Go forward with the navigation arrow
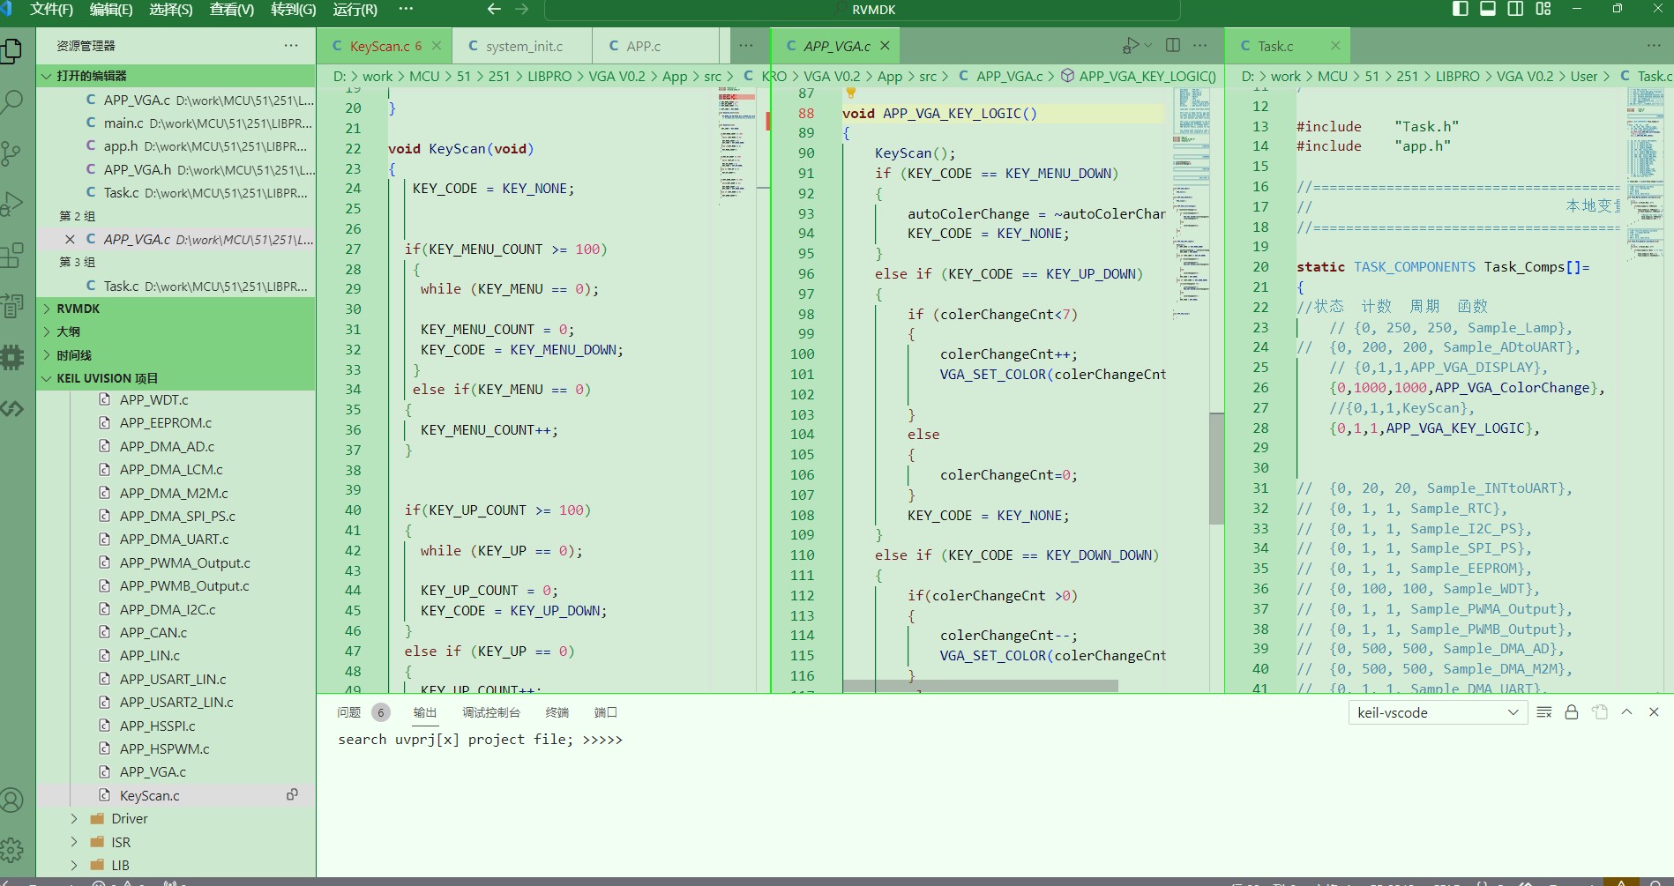This screenshot has height=886, width=1674. (522, 9)
